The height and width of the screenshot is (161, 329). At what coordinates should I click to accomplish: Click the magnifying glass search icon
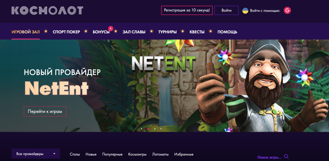286,157
